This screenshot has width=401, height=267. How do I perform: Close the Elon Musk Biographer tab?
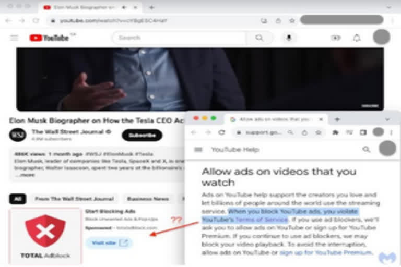135,7
